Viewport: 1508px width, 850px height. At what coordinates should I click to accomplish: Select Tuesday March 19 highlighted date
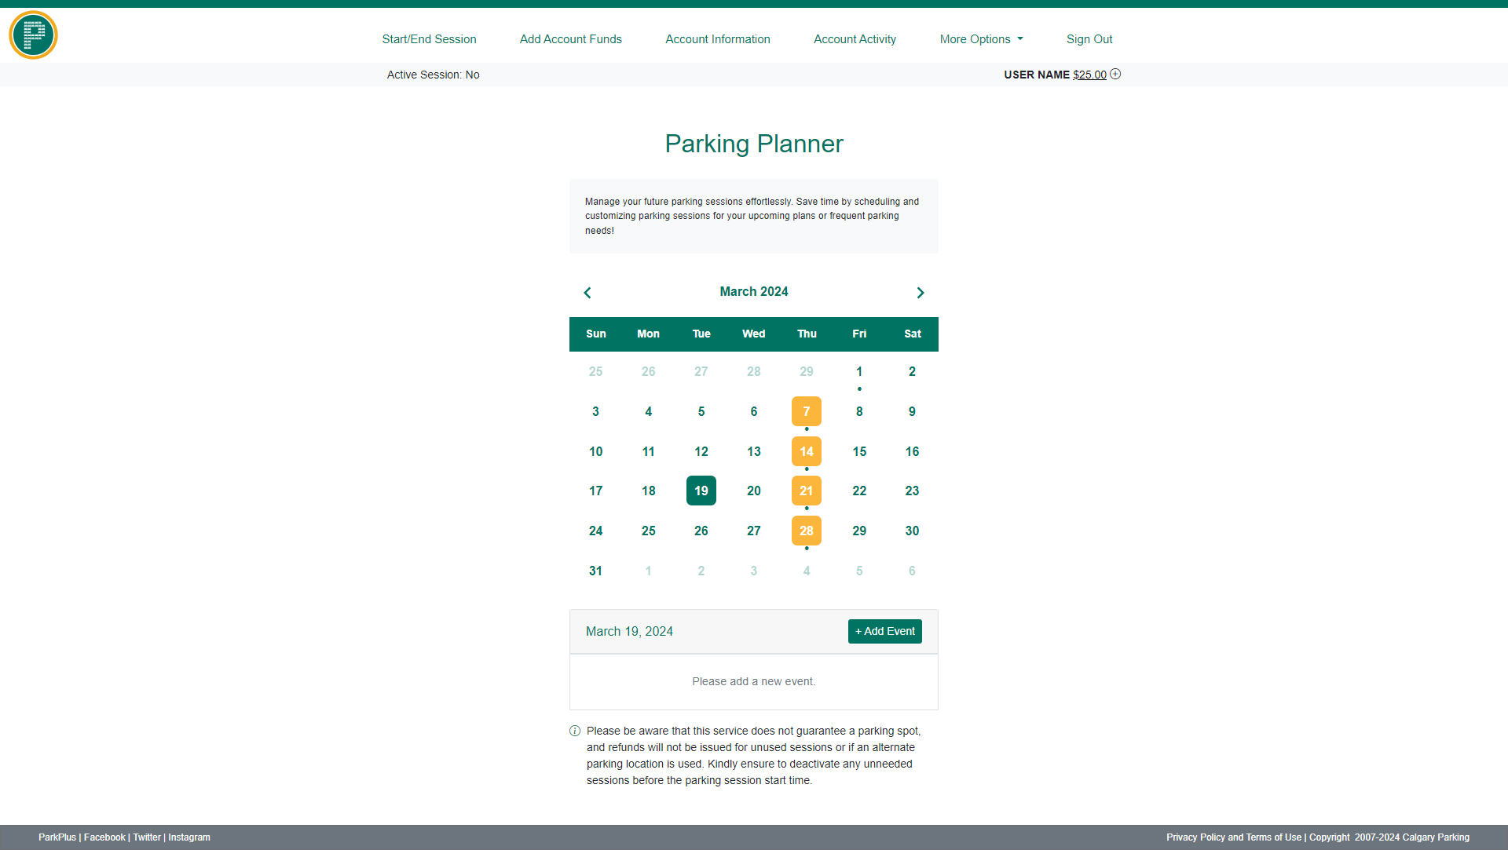(701, 491)
